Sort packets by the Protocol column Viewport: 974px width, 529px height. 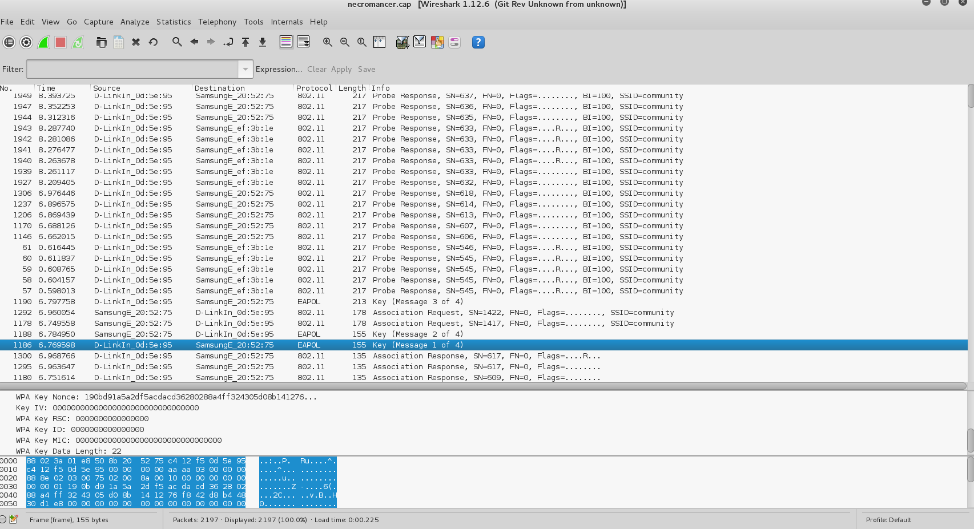(x=313, y=88)
